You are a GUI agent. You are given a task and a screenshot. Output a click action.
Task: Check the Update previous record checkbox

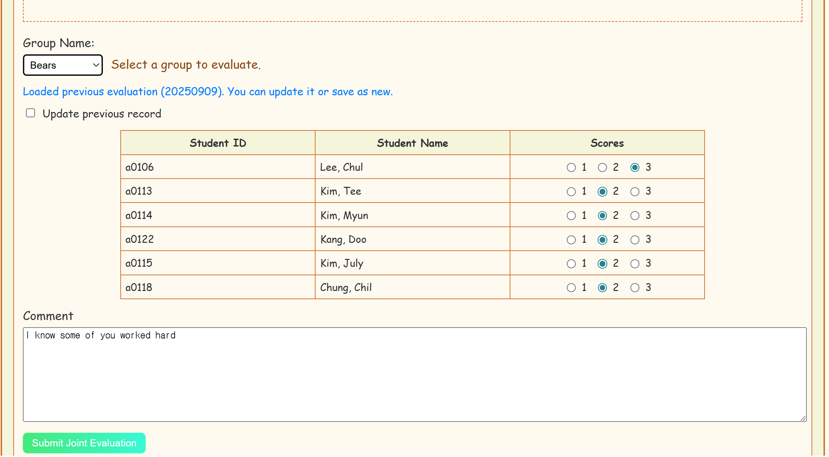(31, 113)
